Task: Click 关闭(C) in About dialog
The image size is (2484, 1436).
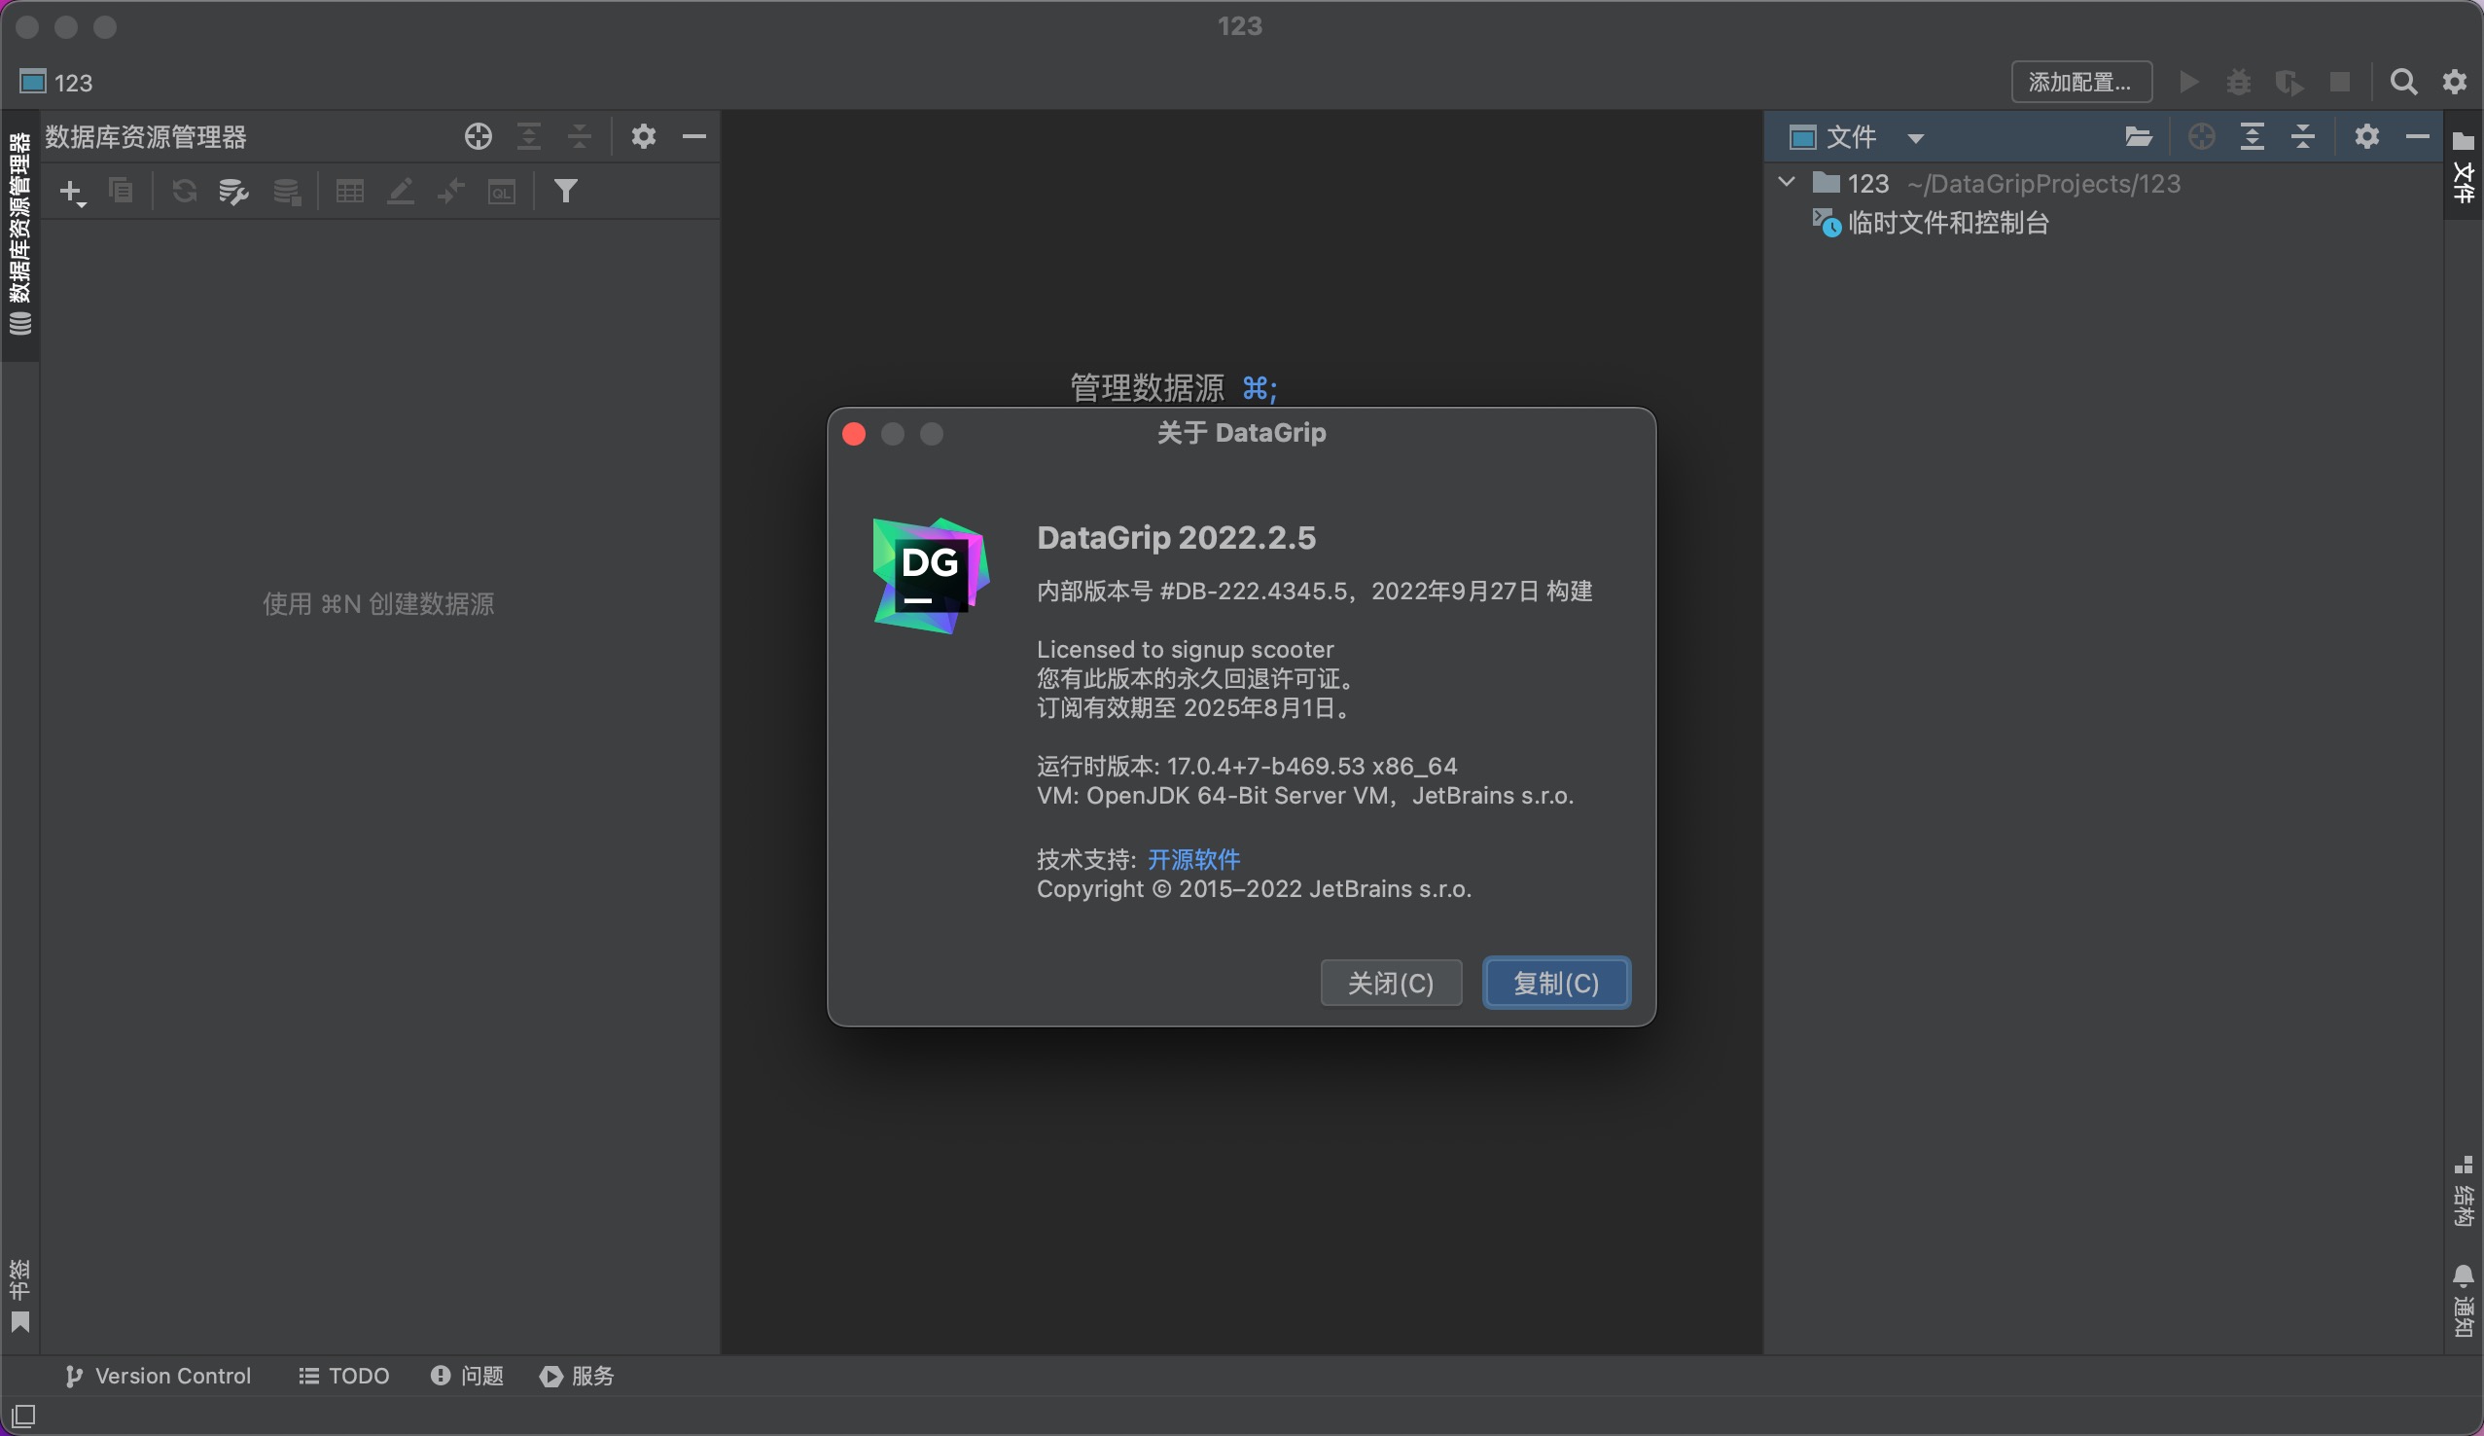Action: point(1391,983)
